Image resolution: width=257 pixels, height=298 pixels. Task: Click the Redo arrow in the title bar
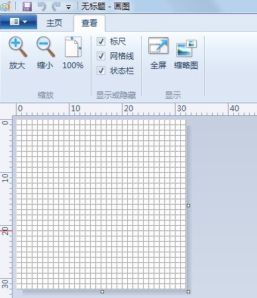pyautogui.click(x=56, y=7)
